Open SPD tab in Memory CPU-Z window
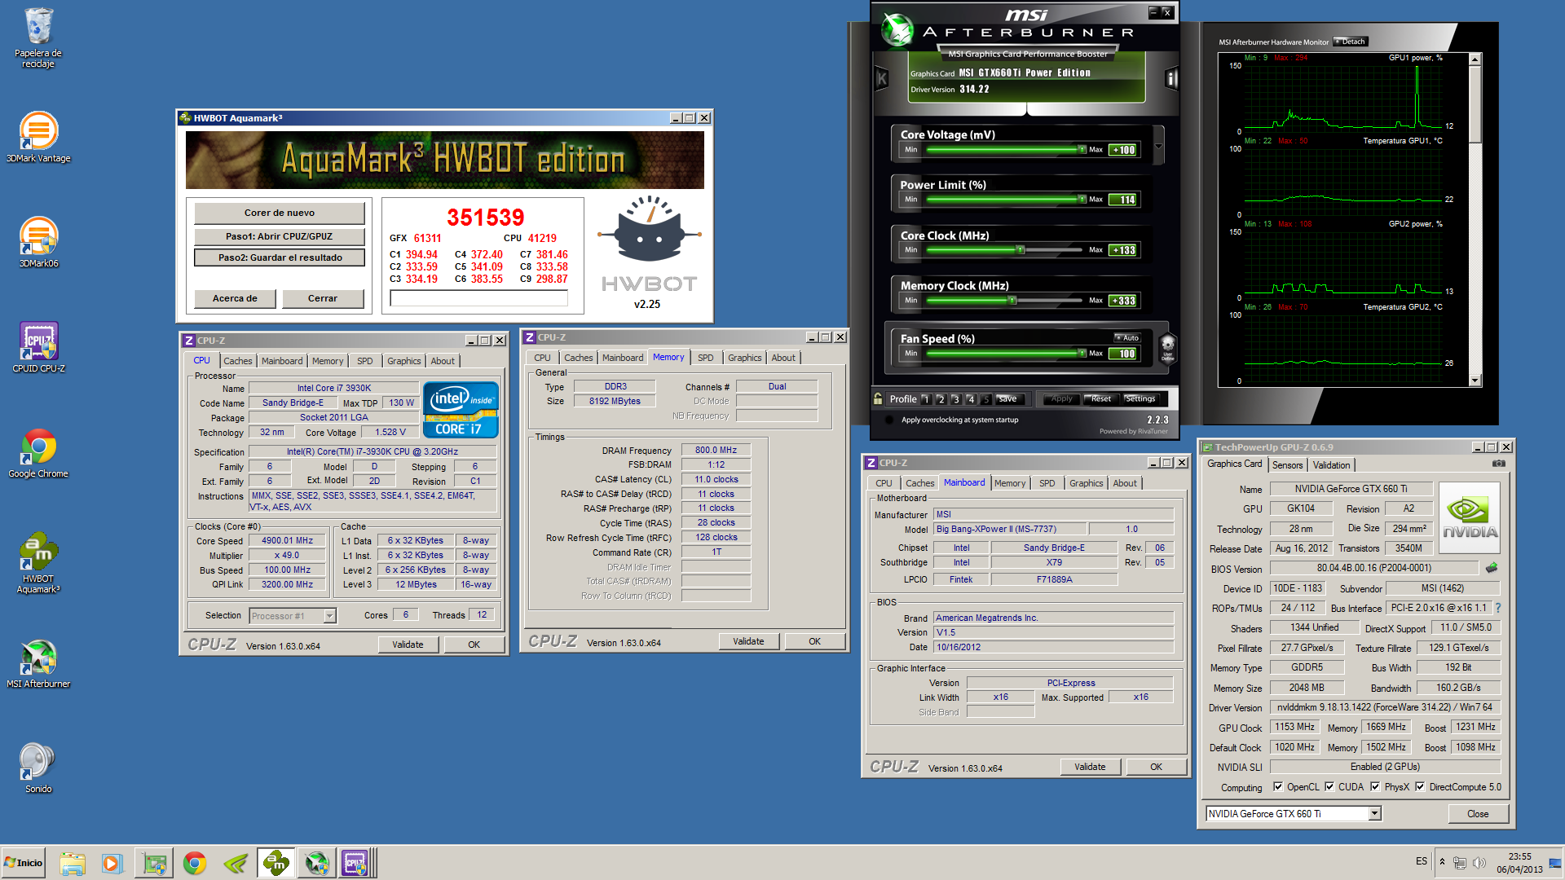 coord(706,358)
